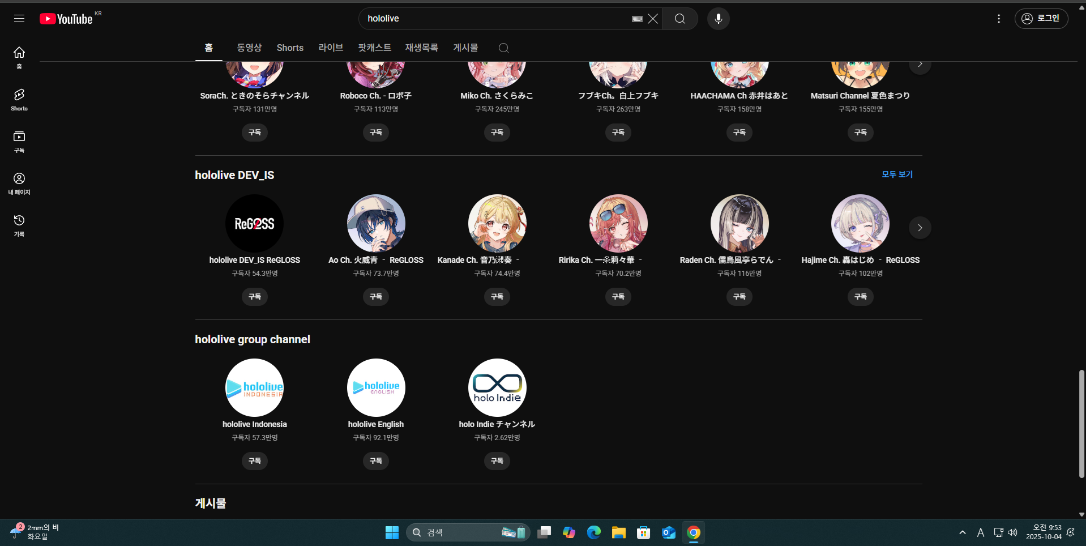The image size is (1086, 546).
Task: Subscribe to Raden Ch. channel
Action: [739, 297]
